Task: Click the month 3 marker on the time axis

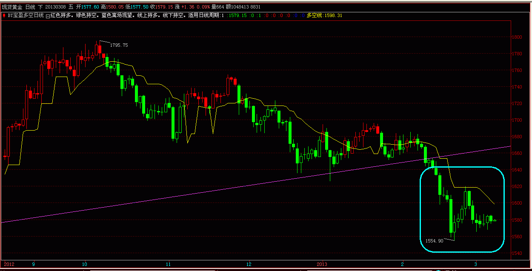Action: tap(475, 264)
